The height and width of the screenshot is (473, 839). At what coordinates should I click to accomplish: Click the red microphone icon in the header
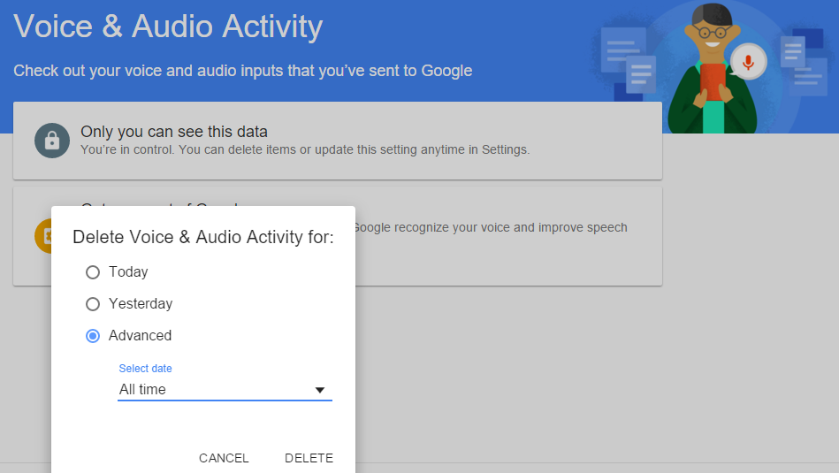click(x=749, y=62)
